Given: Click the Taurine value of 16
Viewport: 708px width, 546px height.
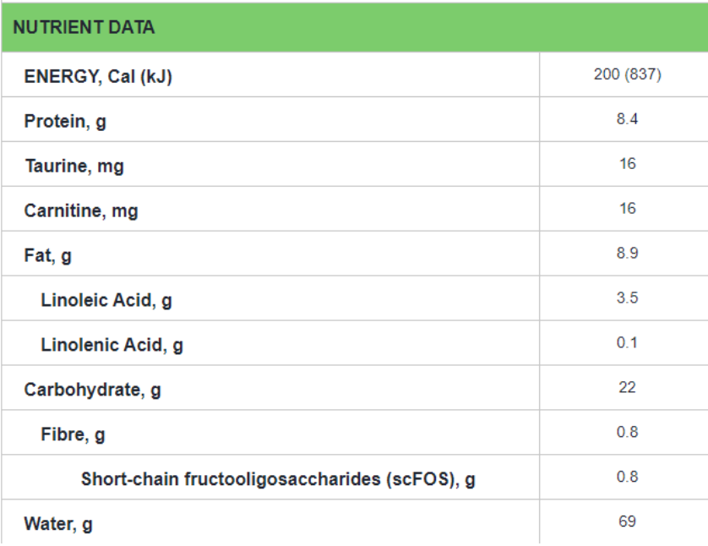Looking at the screenshot, I should [x=627, y=164].
